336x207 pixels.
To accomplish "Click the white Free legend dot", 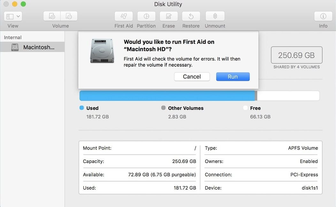I will (245, 108).
